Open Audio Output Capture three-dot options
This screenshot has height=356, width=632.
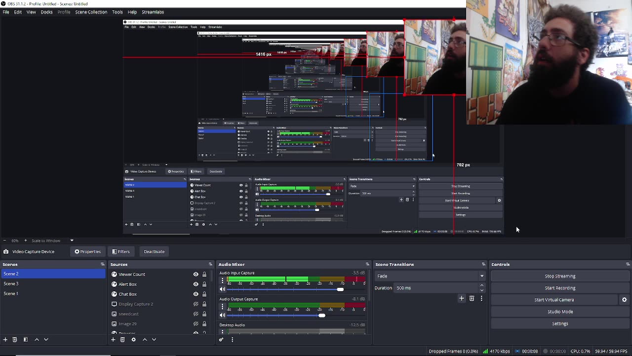[x=222, y=307]
